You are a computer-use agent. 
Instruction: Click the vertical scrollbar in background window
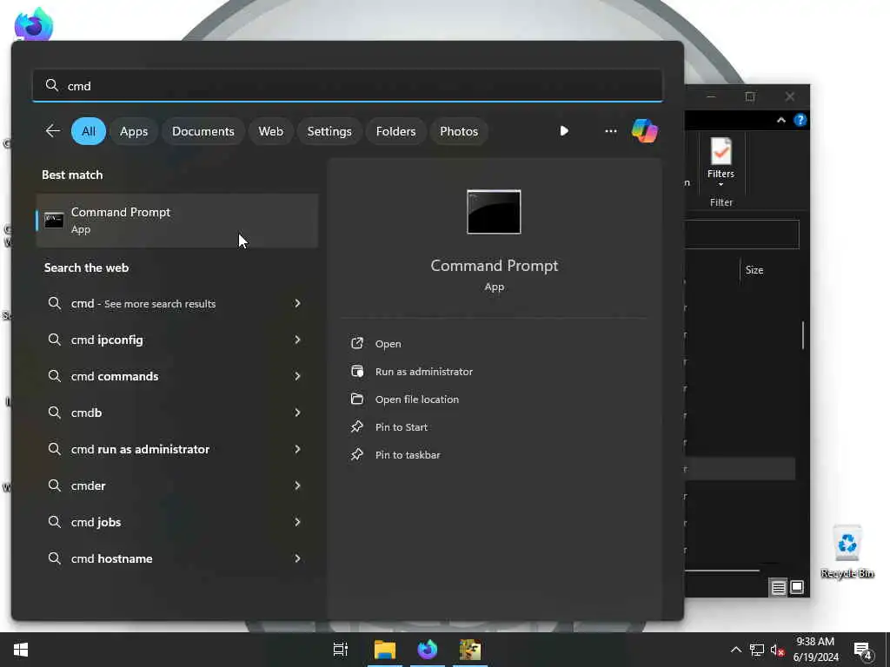802,335
